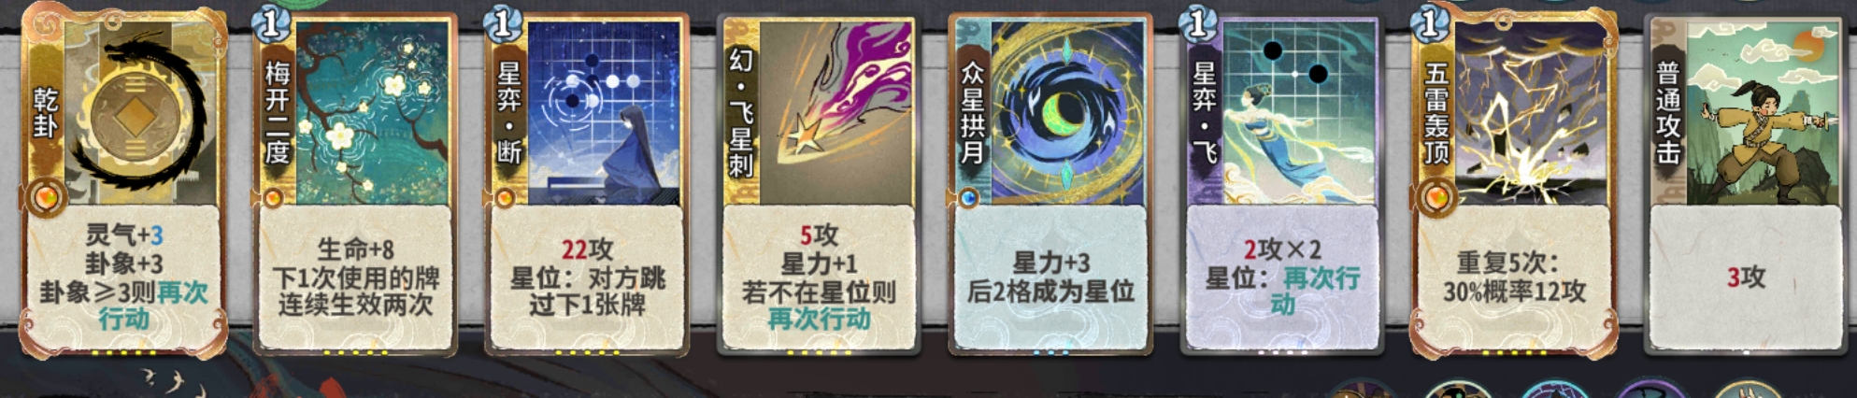Image resolution: width=1857 pixels, height=398 pixels.
Task: Select the 梅开二度 plum blossom card
Action: 354,182
